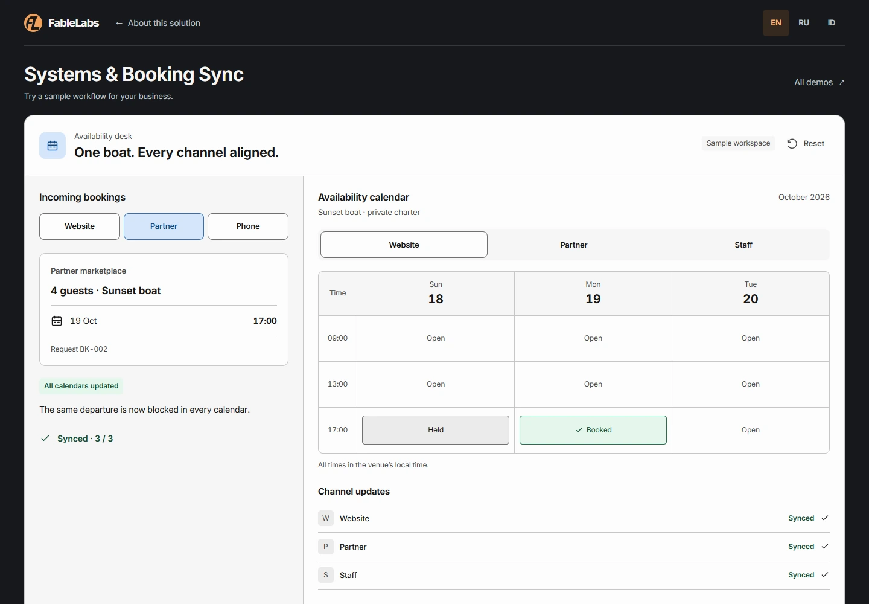Click the Reset button

click(806, 143)
